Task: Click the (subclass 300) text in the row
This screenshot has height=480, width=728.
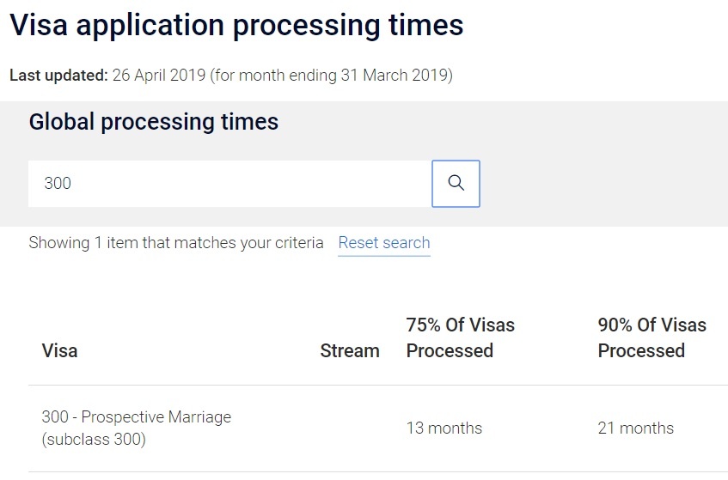Action: point(94,440)
